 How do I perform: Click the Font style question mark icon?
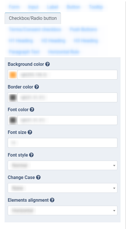pos(31,155)
